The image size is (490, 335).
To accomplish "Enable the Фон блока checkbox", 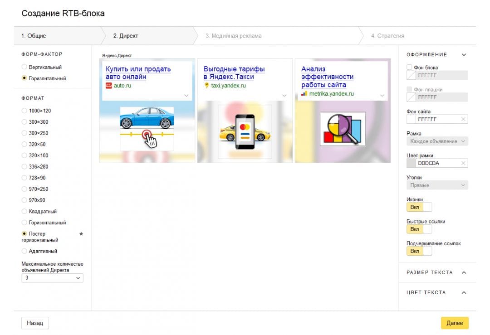I will (x=409, y=67).
